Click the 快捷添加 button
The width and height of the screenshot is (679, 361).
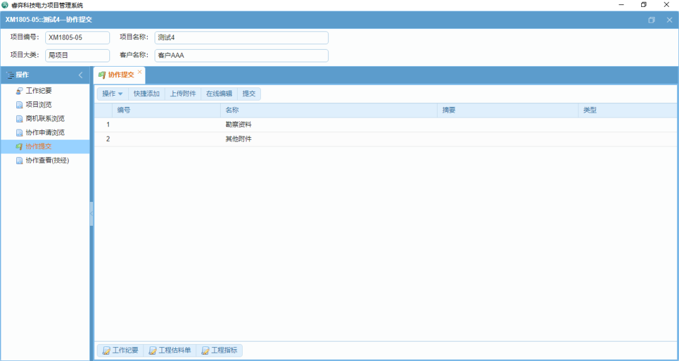coord(146,94)
